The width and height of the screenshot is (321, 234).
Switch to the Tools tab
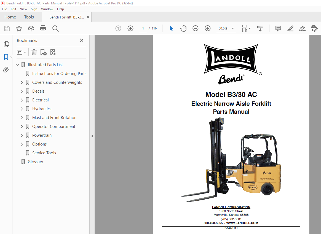coord(29,17)
